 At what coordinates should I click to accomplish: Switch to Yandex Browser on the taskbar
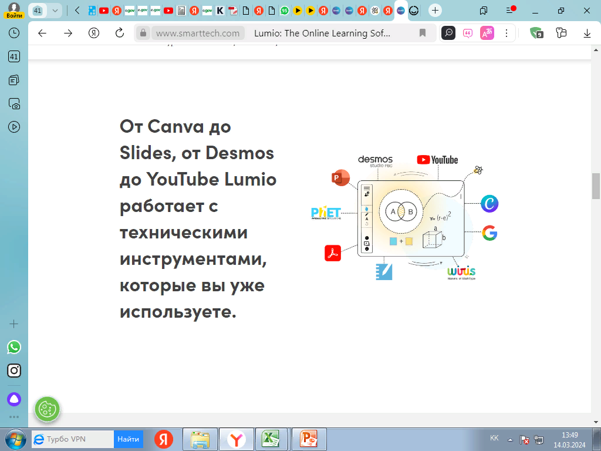coord(237,439)
